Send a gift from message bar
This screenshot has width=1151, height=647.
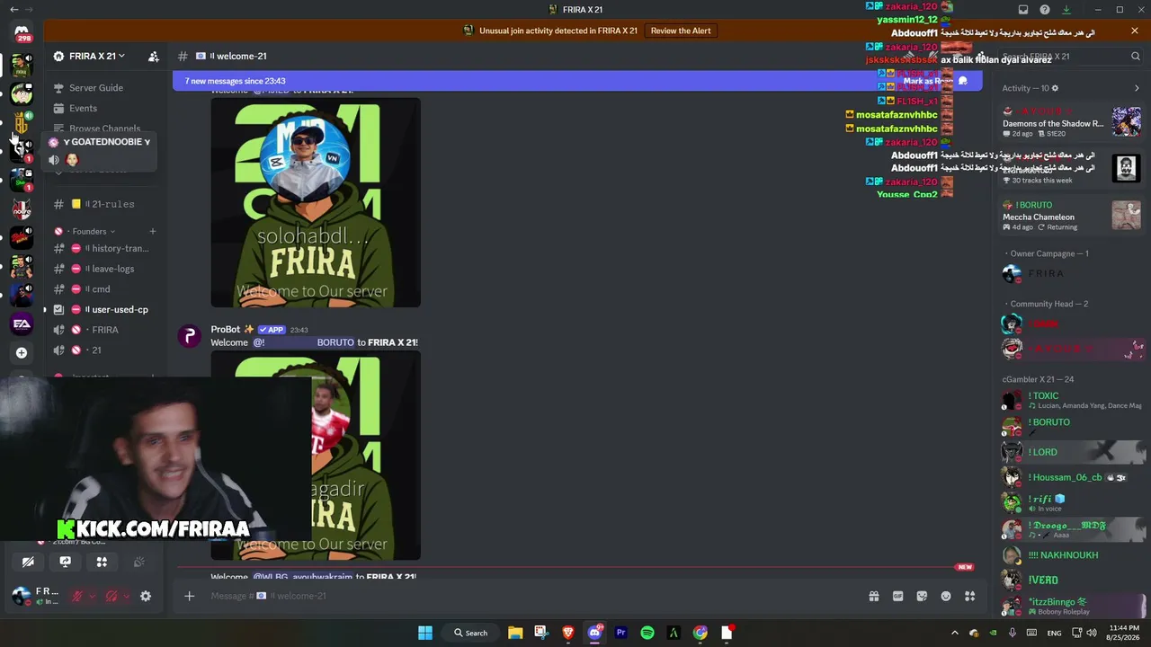click(x=873, y=596)
